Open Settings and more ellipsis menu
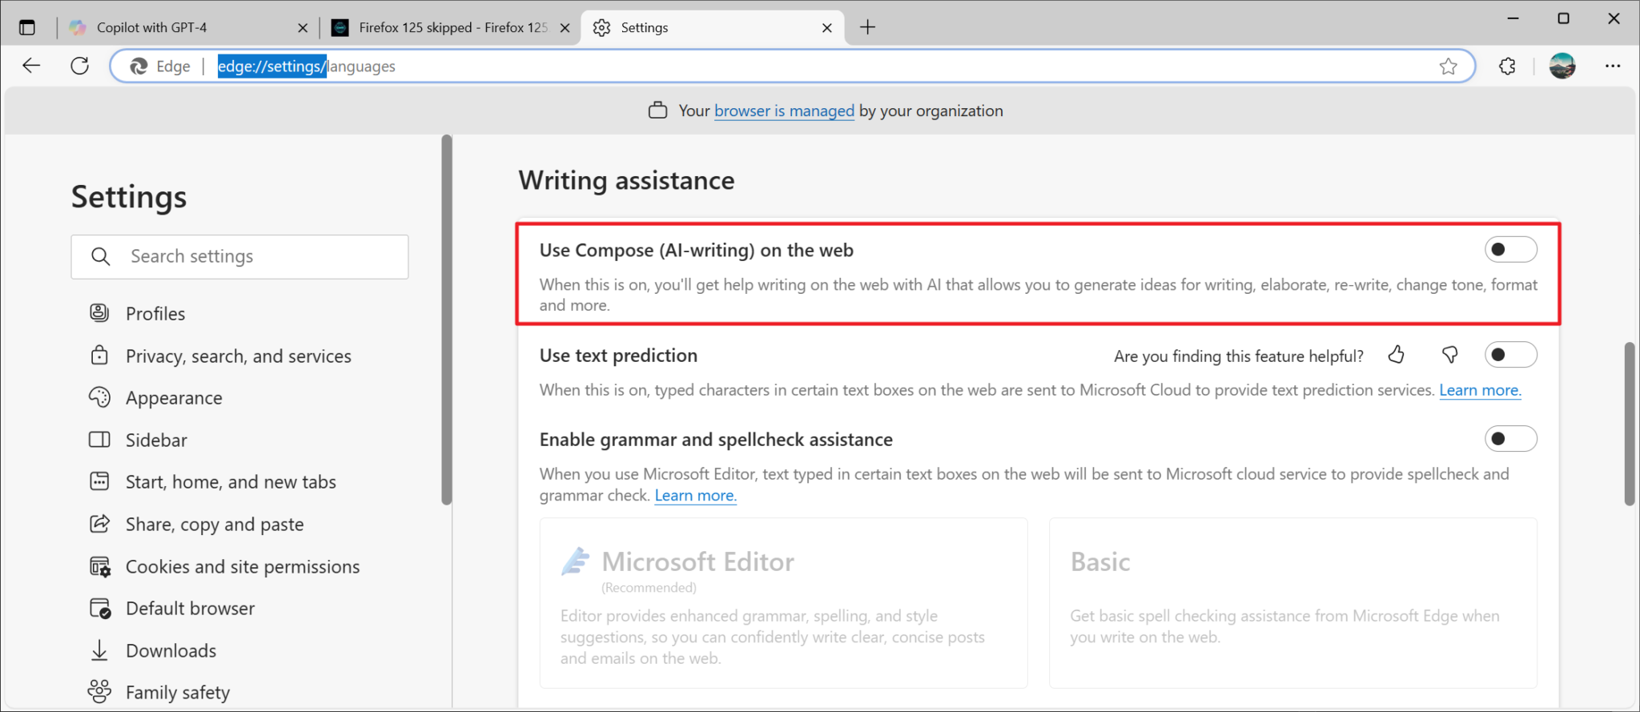 [x=1613, y=66]
